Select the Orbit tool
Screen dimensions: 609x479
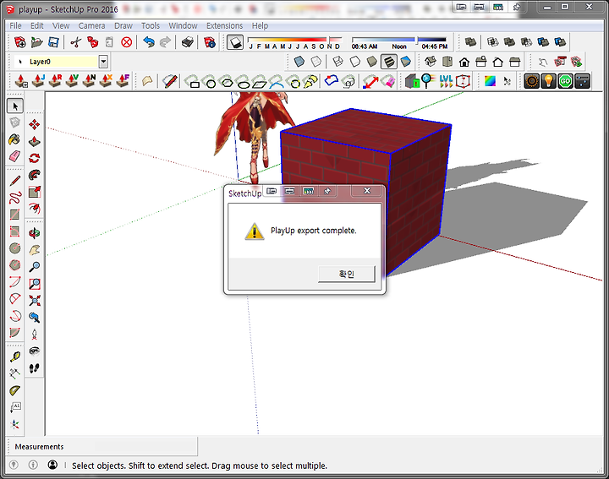click(x=35, y=232)
